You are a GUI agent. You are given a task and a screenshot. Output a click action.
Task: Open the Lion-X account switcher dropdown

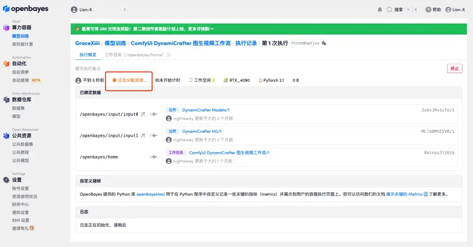(99, 10)
